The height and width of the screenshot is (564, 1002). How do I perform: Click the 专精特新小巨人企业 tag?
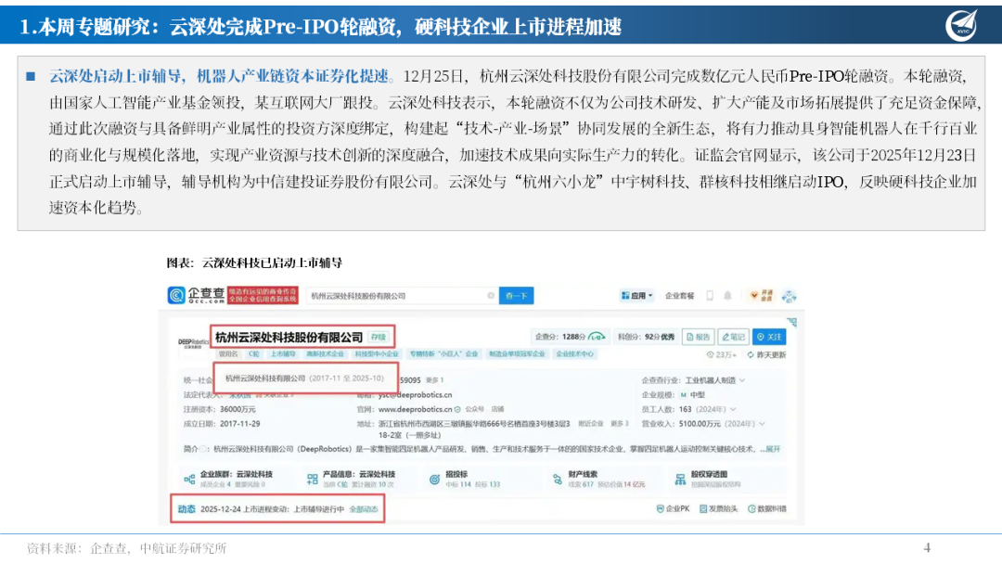[443, 353]
